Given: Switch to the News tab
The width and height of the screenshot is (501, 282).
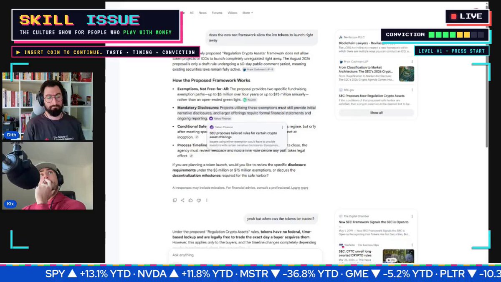Looking at the screenshot, I should tap(202, 13).
